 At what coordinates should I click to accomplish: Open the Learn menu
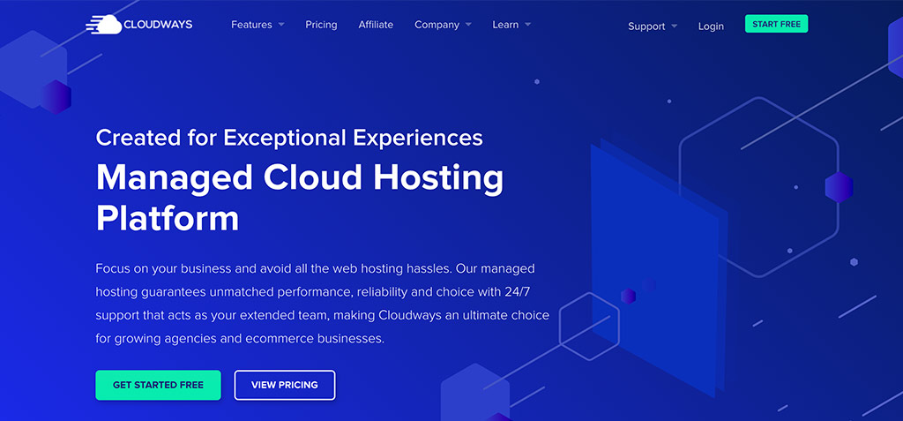tap(505, 25)
